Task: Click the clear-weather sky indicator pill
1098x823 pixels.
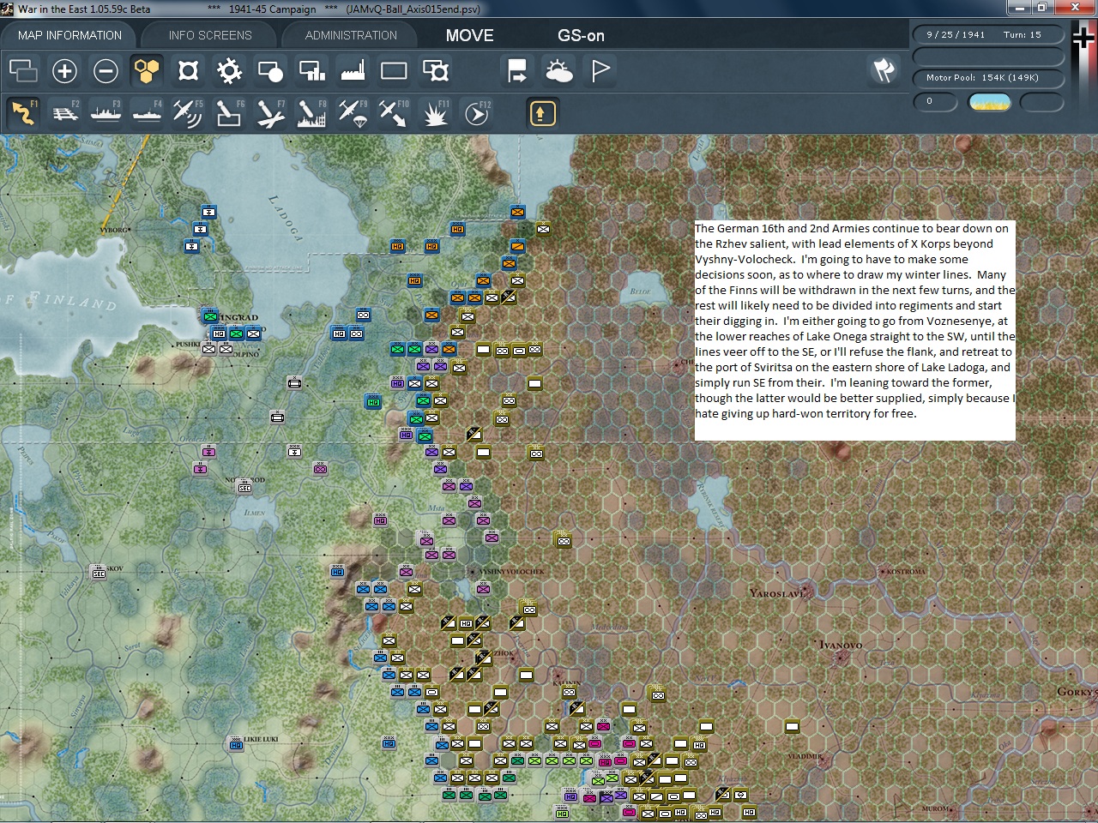Action: 989,102
